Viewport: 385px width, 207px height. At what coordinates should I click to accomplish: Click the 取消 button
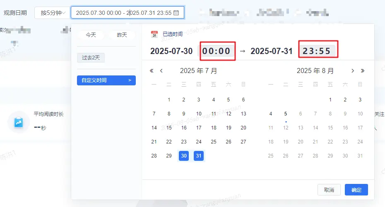(329, 190)
